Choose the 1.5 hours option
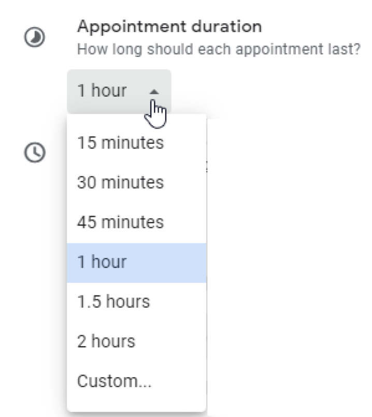 point(113,302)
